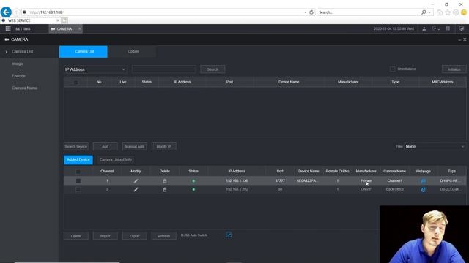Open the alarm status dropdown icon
The image size is (469, 263).
click(436, 28)
